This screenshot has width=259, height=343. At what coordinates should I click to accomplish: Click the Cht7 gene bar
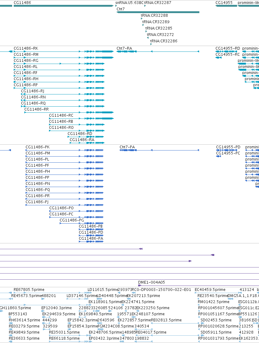(x=158, y=12)
